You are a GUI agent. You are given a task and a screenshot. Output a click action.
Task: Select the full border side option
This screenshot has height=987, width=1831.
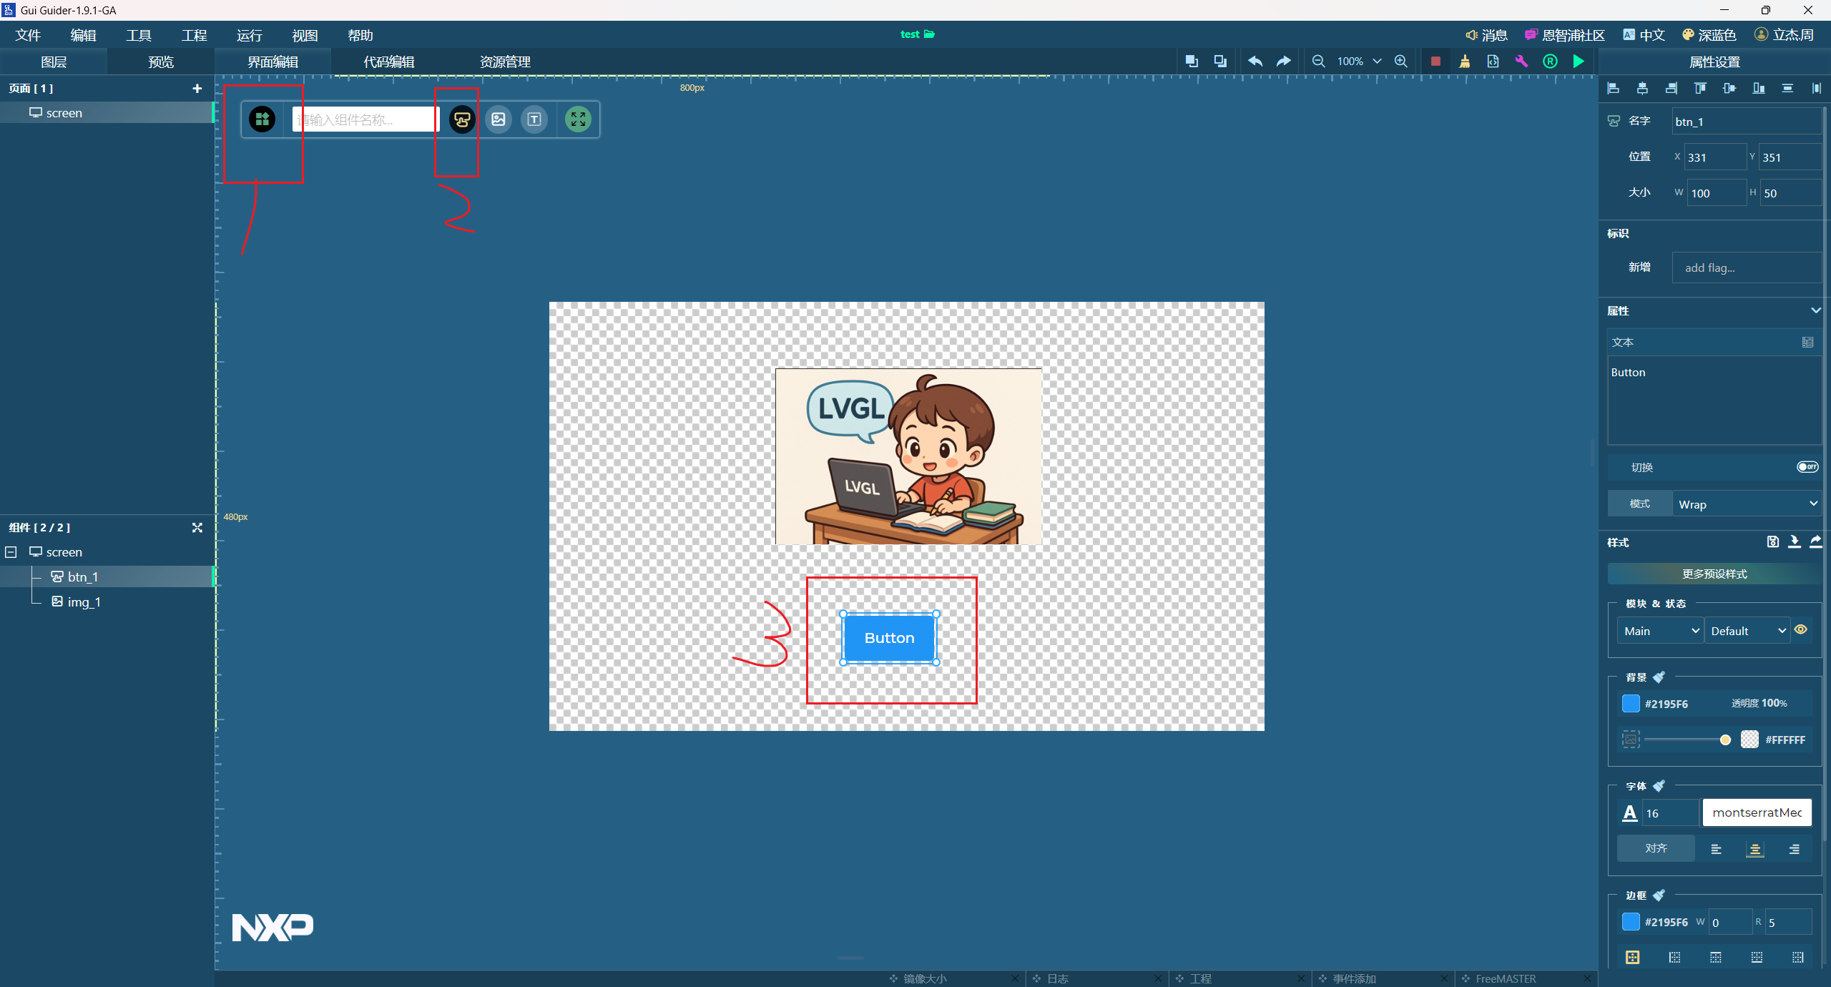coord(1632,957)
